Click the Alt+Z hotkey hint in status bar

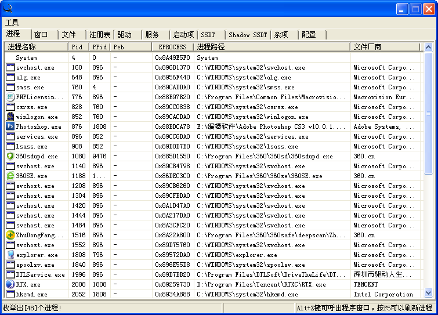(x=364, y=308)
